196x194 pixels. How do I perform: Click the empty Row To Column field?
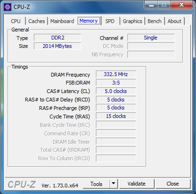[116, 158]
